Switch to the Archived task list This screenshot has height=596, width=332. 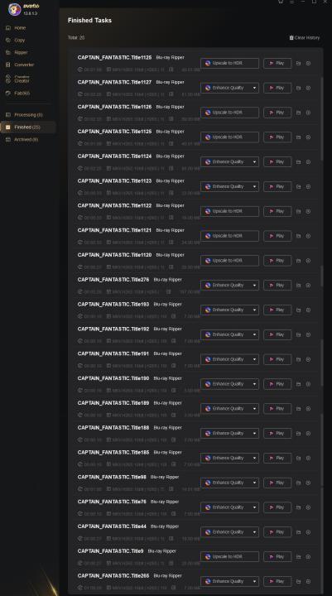tap(26, 140)
